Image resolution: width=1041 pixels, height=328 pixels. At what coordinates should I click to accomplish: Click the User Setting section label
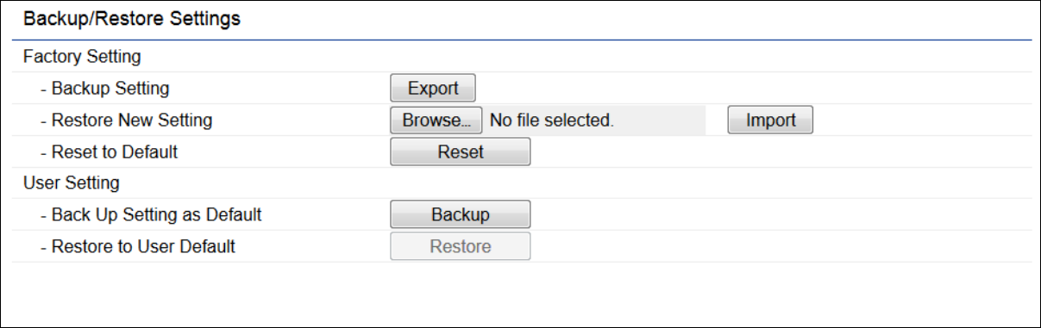coord(72,183)
